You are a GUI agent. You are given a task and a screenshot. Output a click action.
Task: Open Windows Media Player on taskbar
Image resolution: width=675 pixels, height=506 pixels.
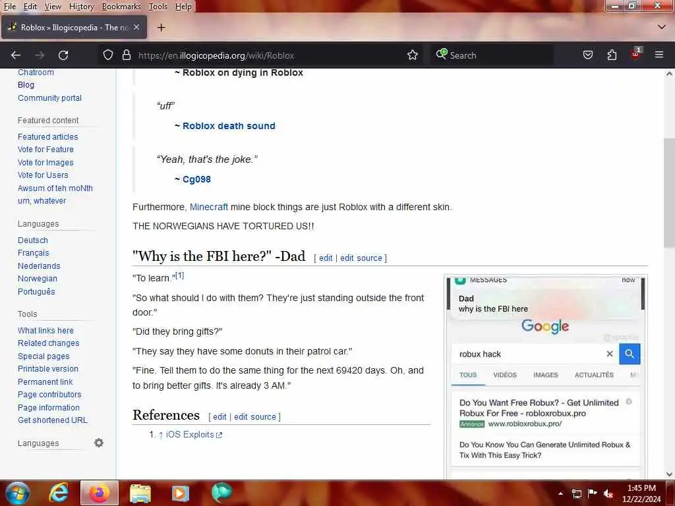(x=181, y=493)
